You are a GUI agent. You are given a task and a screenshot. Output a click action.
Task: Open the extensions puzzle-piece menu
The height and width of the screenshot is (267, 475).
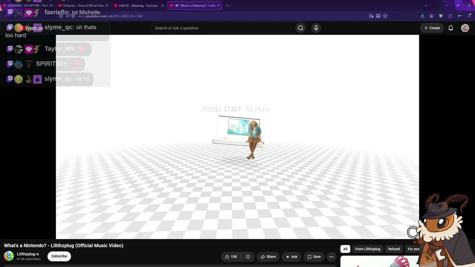pyautogui.click(x=450, y=16)
